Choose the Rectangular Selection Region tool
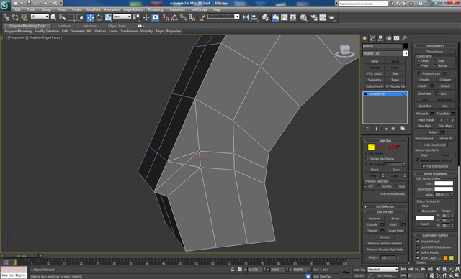The height and width of the screenshot is (279, 461). tap(71, 17)
